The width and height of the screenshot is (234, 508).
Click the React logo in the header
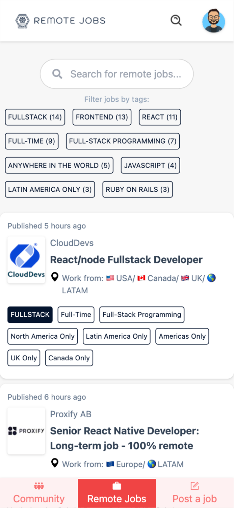[x=22, y=20]
